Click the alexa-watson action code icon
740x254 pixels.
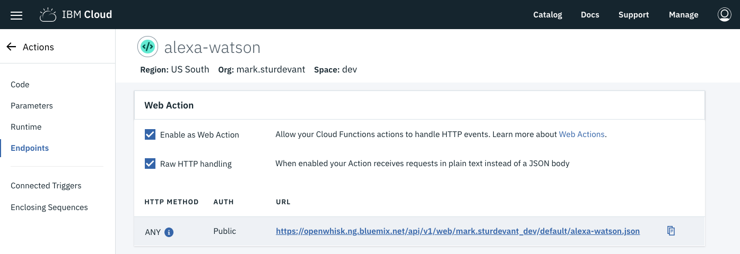point(147,47)
